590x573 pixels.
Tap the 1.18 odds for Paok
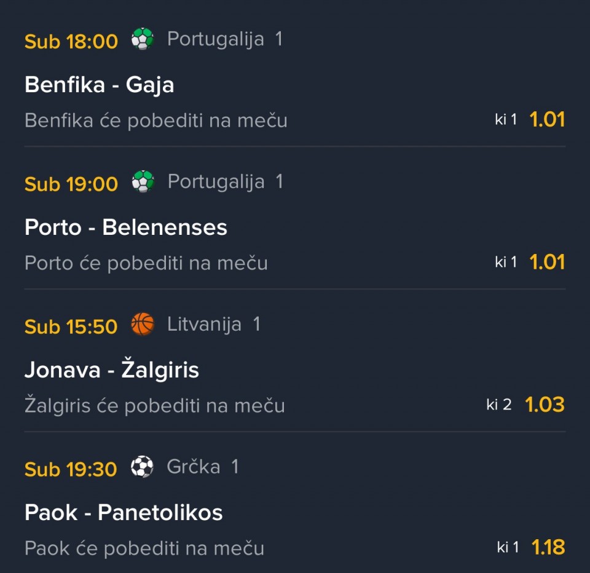coord(548,547)
